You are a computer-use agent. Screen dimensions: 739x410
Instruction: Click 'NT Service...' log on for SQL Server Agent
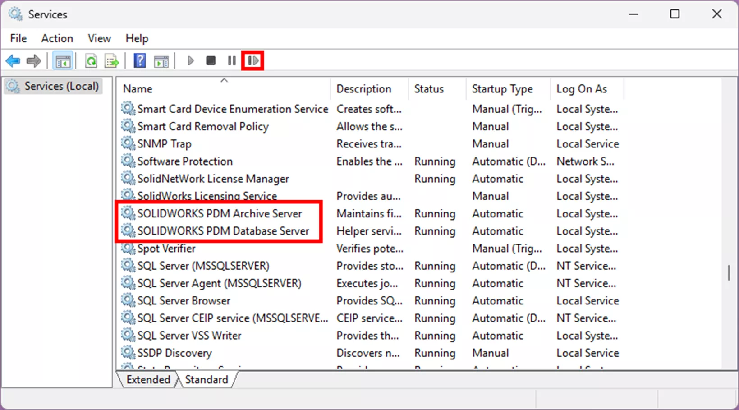pos(586,283)
